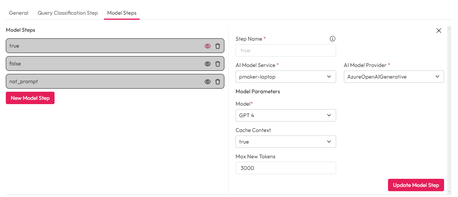
Task: Select the Model Steps tab
Action: (121, 13)
